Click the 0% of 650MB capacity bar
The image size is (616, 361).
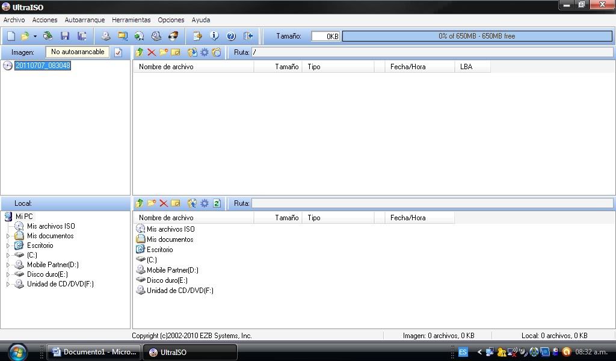point(477,36)
